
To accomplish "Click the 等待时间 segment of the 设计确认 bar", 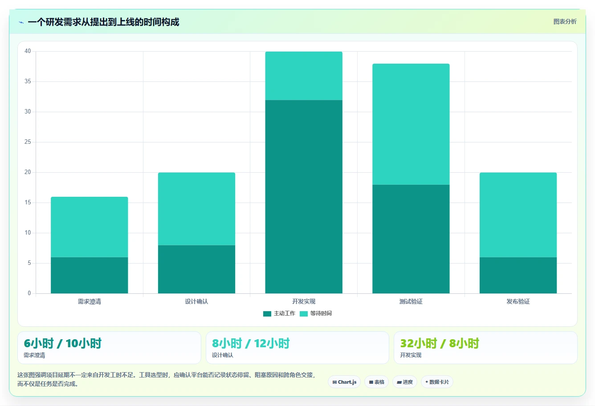I will coord(196,209).
